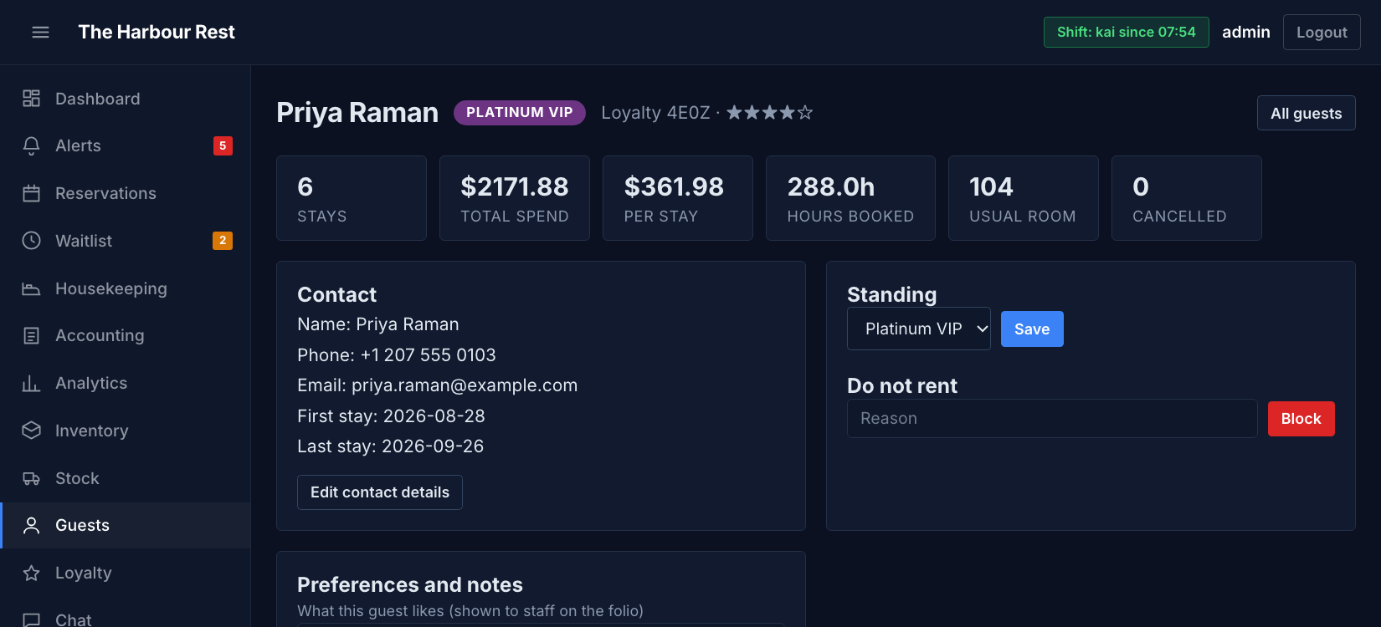1381x627 pixels.
Task: Click the 288.0h hours booked card
Action: [x=850, y=198]
